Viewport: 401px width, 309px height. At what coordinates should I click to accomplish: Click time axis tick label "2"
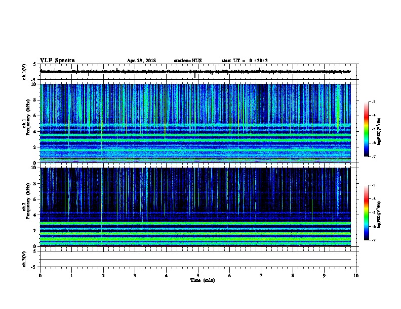(x=103, y=276)
